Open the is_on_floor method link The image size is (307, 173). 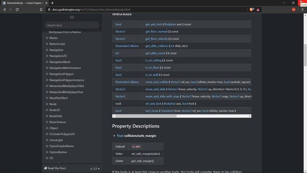coord(152,67)
